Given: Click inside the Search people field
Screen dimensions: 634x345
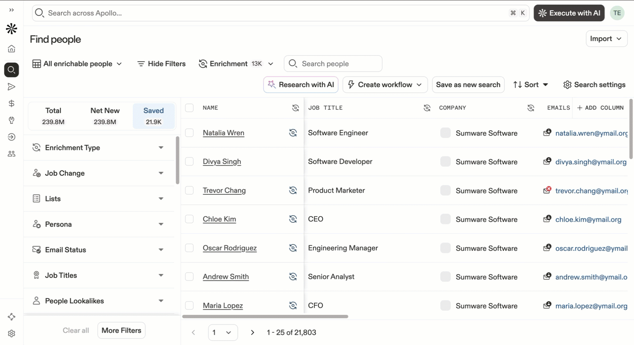Looking at the screenshot, I should coord(333,63).
